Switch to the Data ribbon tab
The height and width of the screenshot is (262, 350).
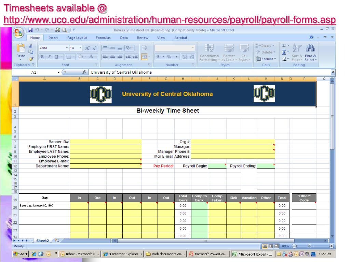124,38
